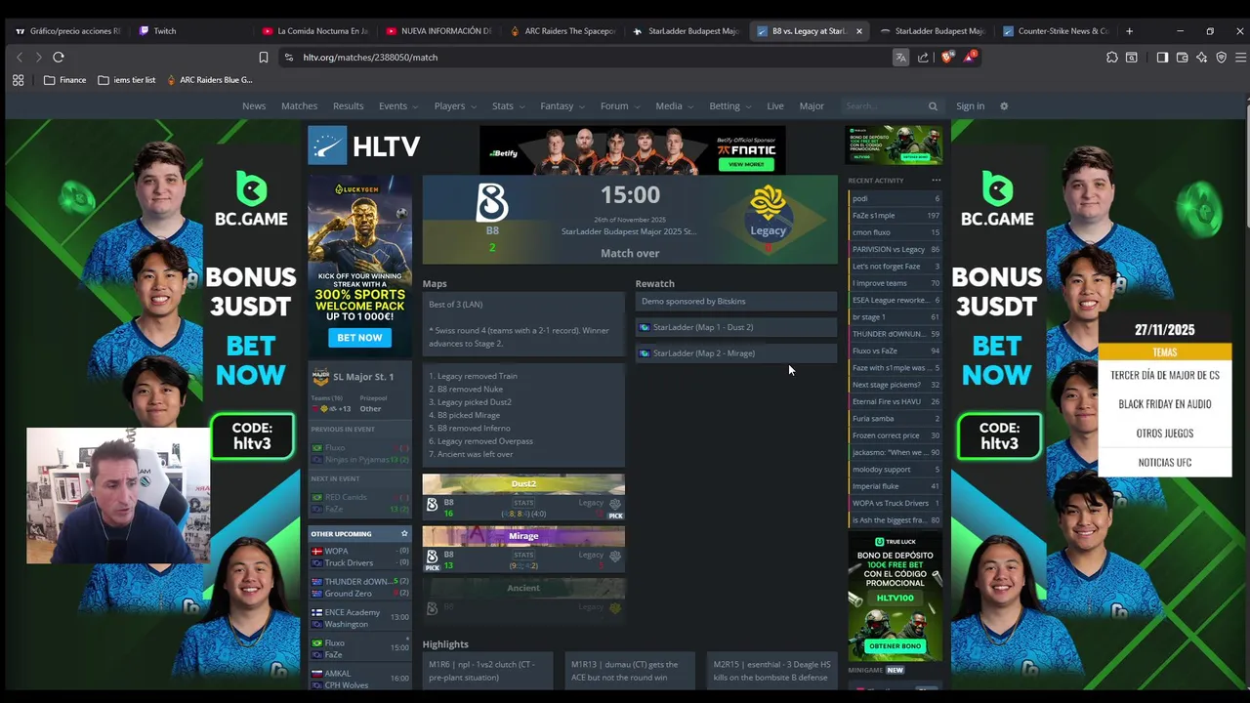
Task: Click the HLTV search input field
Action: (884, 106)
